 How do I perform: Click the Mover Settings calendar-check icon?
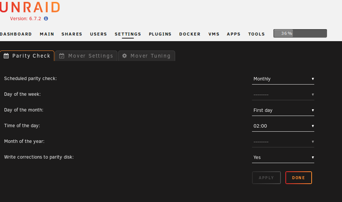pyautogui.click(x=62, y=56)
